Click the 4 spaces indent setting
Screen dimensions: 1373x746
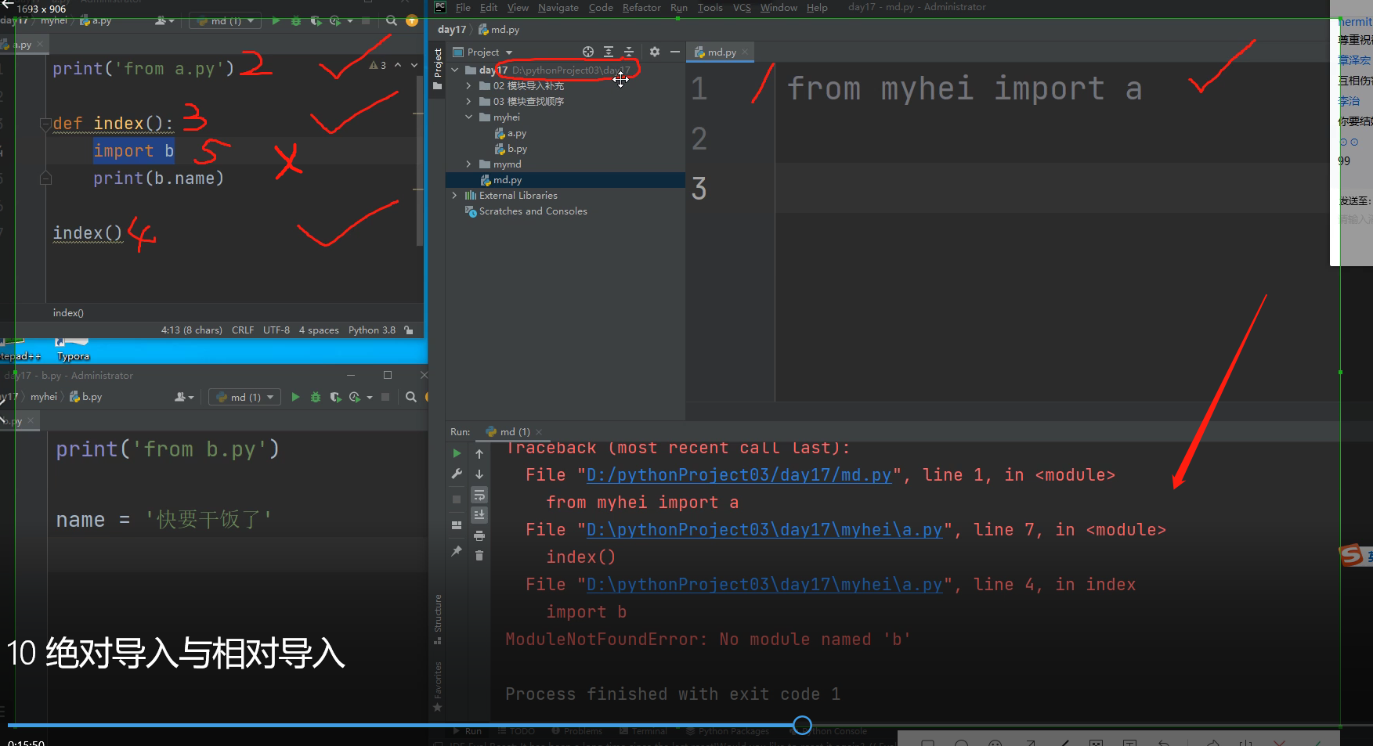[x=319, y=330]
